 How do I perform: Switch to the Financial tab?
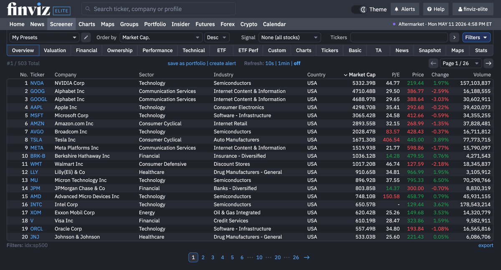point(86,50)
